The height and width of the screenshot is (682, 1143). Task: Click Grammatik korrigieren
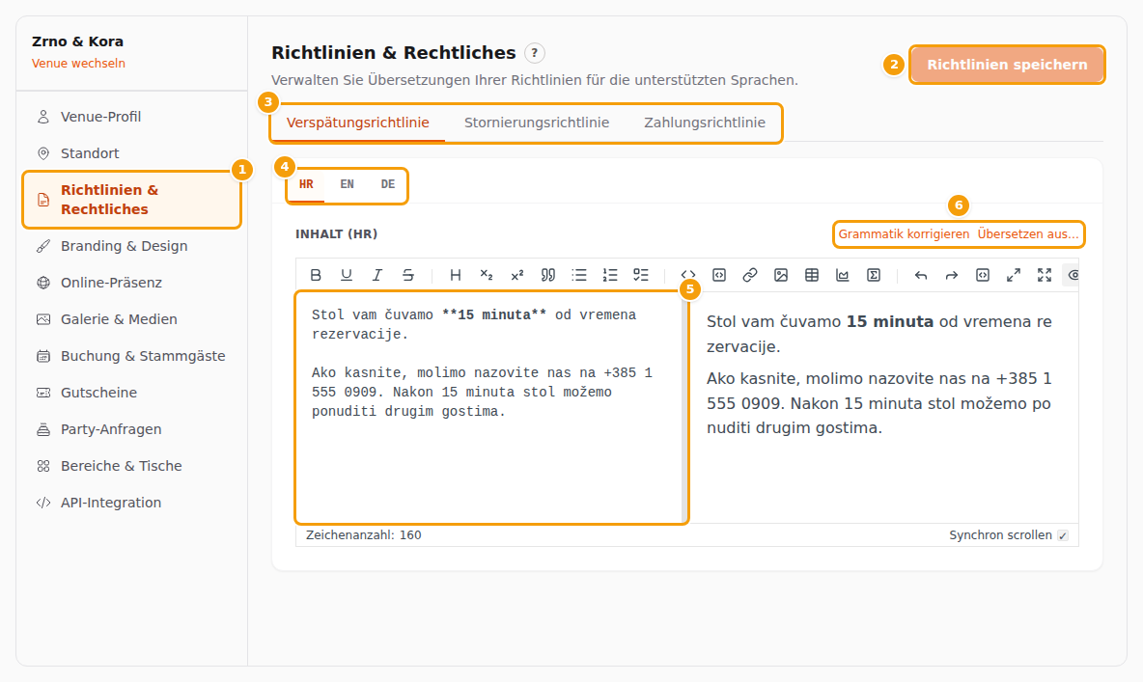[904, 233]
